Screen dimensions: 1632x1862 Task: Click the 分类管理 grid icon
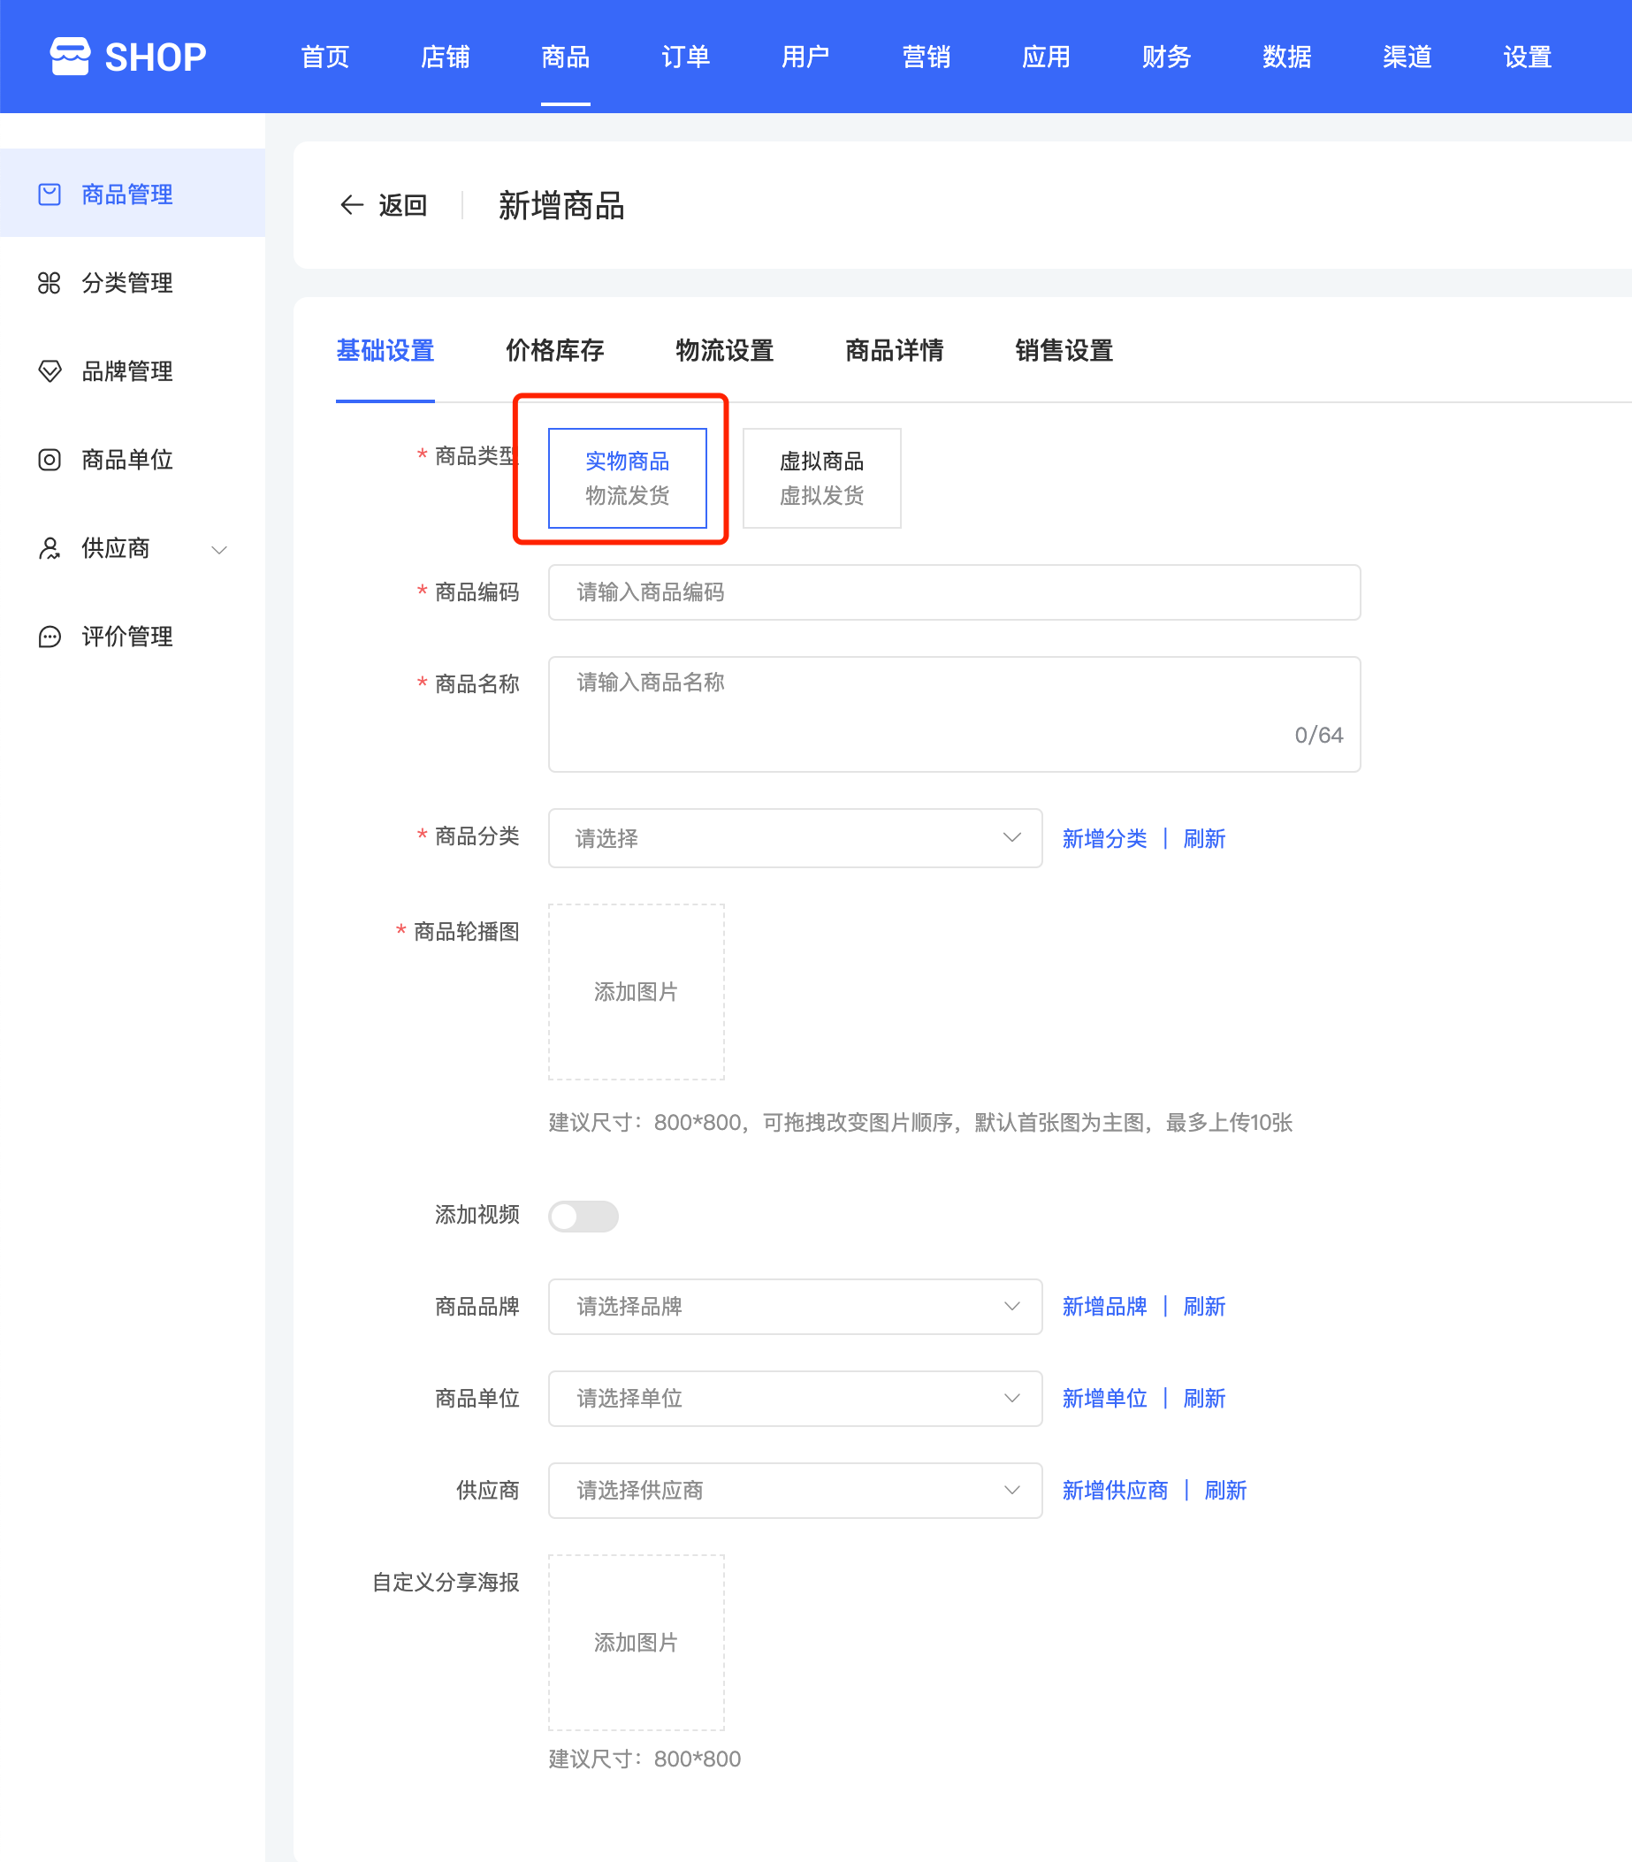[50, 282]
